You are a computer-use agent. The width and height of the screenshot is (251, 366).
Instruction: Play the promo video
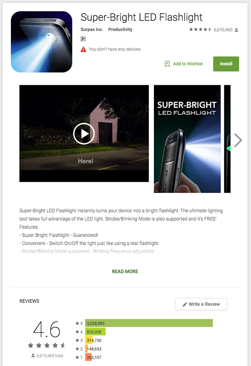pos(84,134)
